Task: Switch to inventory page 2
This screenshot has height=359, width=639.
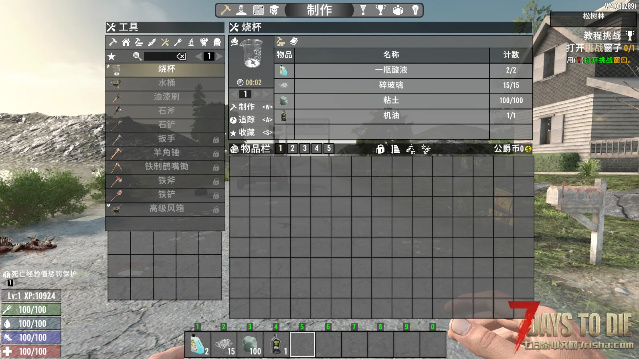Action: point(293,148)
